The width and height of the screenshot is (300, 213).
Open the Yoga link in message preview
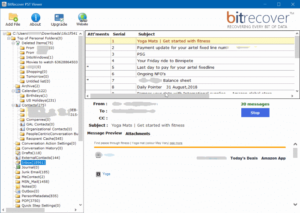(x=106, y=174)
